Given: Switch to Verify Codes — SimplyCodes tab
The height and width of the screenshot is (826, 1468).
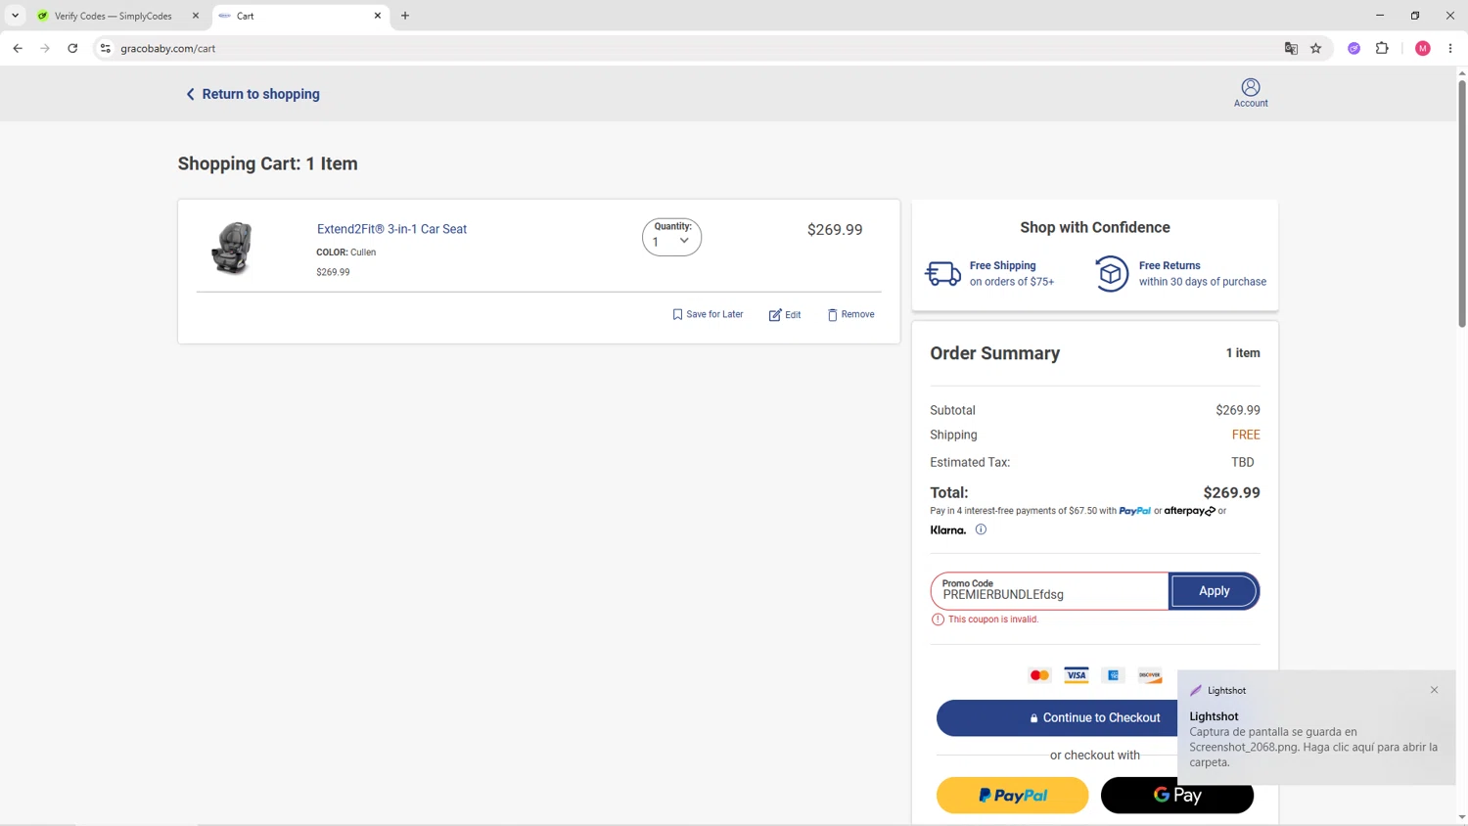Looking at the screenshot, I should pyautogui.click(x=115, y=16).
